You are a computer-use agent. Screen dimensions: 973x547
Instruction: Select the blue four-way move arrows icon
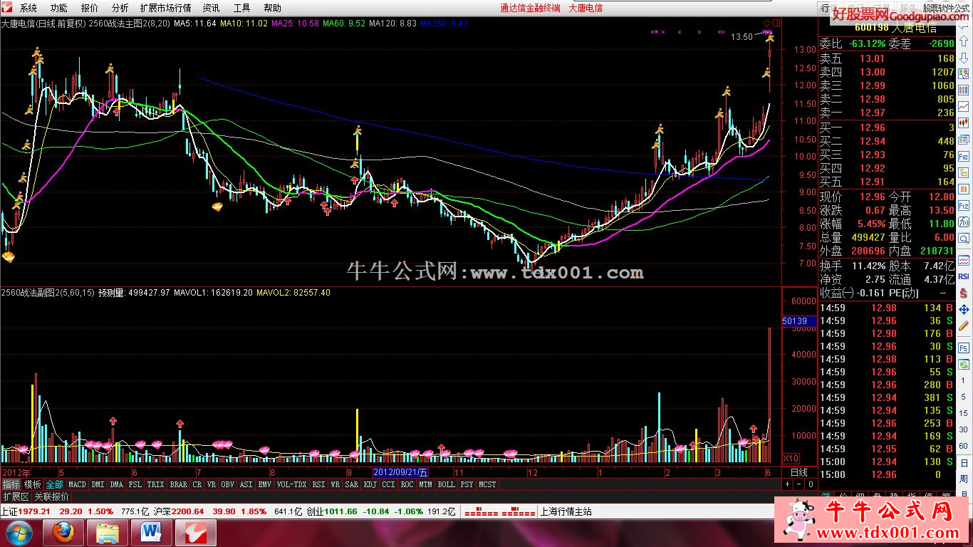tap(964, 310)
